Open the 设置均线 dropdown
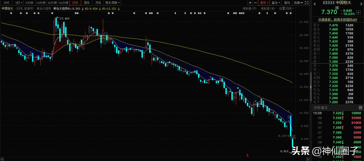364x161 pixels. pos(287,8)
